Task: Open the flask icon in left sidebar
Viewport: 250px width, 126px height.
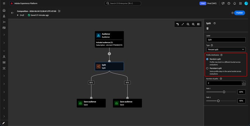Action: point(4,16)
